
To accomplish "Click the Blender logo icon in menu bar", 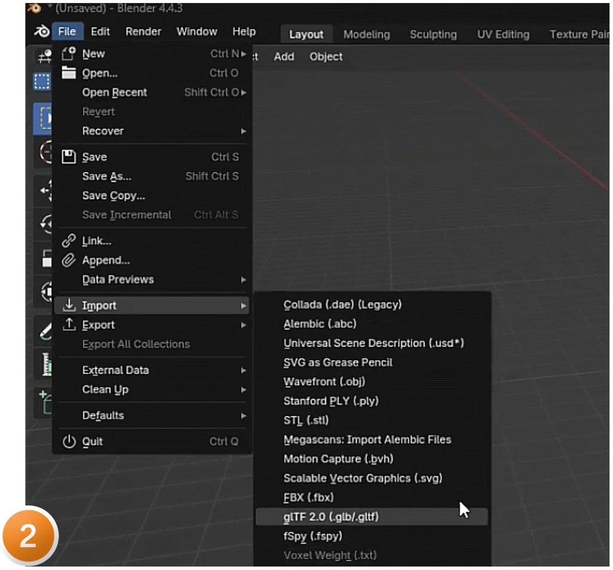I will pyautogui.click(x=42, y=31).
